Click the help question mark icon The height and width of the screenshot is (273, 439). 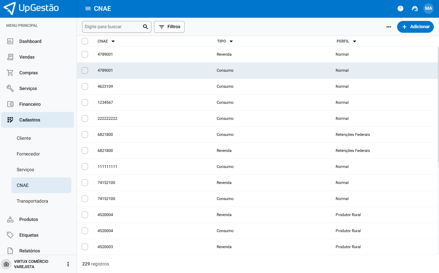[400, 9]
